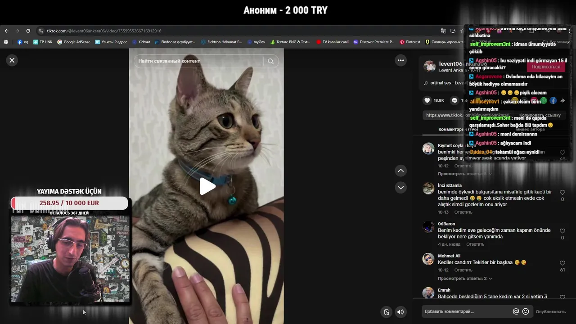Click the search magnifier in related content bar
Image resolution: width=576 pixels, height=324 pixels.
[270, 61]
